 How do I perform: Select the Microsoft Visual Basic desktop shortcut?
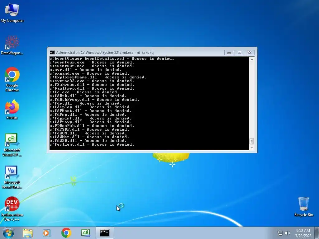click(12, 177)
